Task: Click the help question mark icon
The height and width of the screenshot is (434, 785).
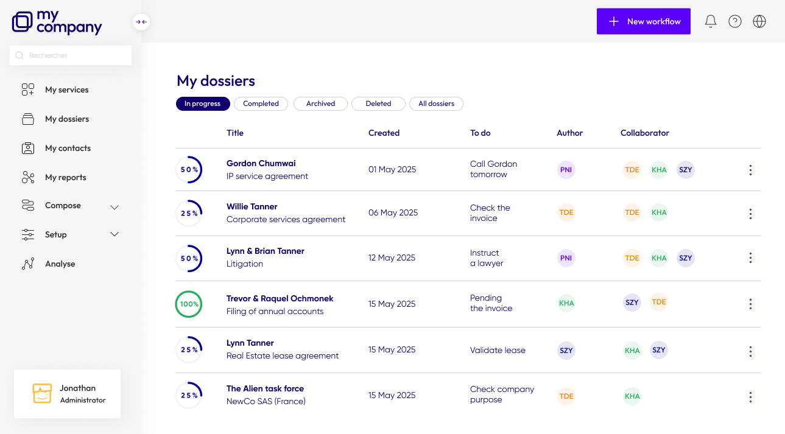Action: 735,21
